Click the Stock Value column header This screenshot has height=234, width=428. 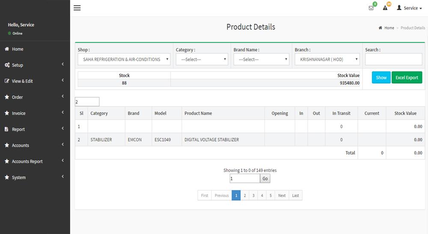[405, 113]
